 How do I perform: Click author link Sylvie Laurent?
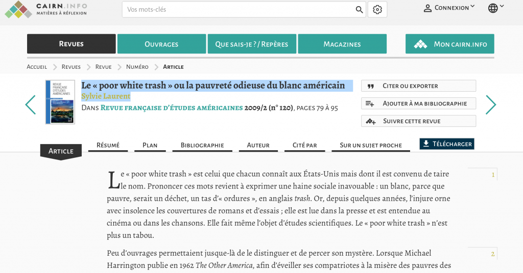pyautogui.click(x=106, y=96)
